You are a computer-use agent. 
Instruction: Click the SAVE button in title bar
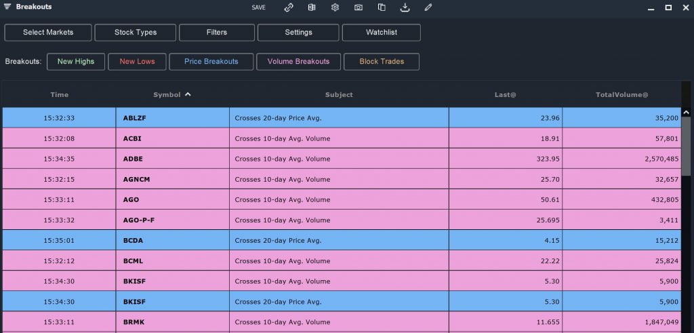tap(258, 7)
